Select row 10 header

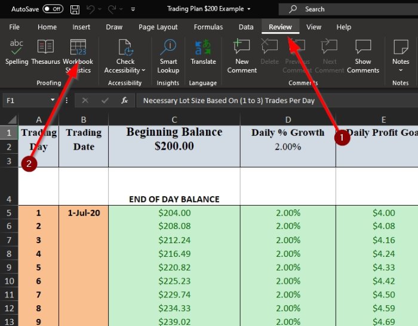coord(9,281)
